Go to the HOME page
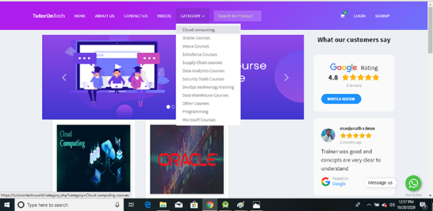The height and width of the screenshot is (211, 433). pyautogui.click(x=80, y=16)
